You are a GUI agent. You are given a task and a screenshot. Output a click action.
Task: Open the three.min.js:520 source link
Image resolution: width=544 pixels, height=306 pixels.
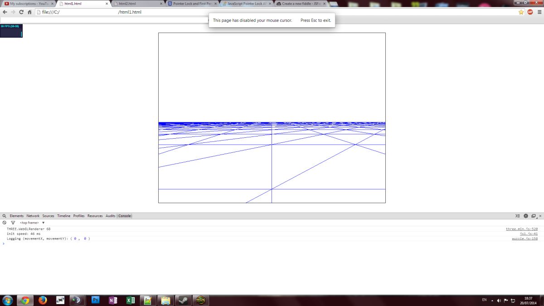pyautogui.click(x=522, y=229)
